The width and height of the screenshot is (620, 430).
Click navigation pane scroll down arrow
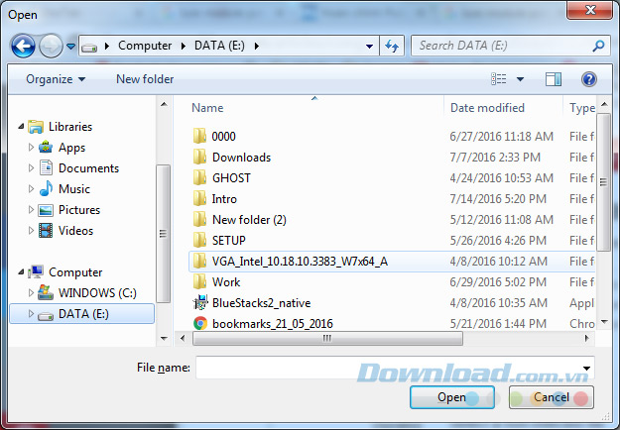click(164, 339)
